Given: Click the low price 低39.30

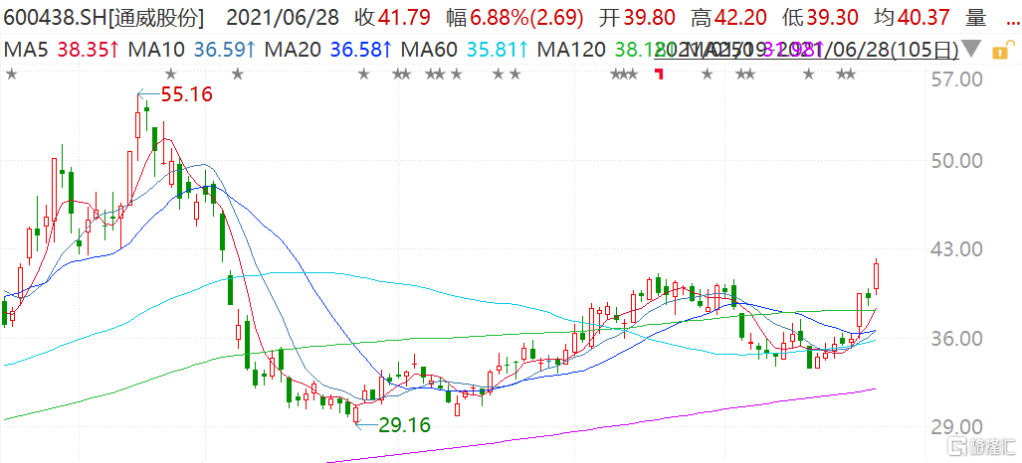Looking at the screenshot, I should (x=819, y=18).
